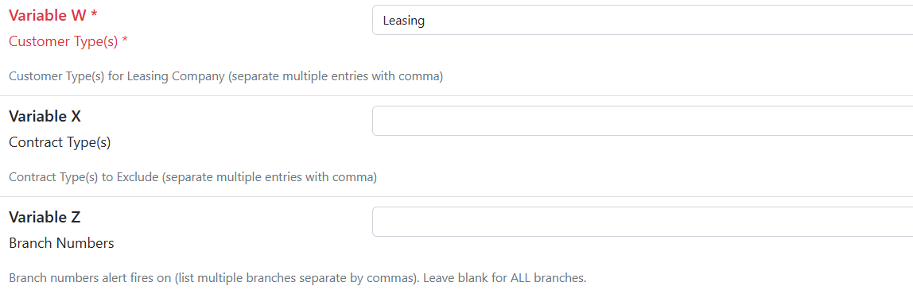This screenshot has width=913, height=290.
Task: Click '(separate multiple entries with comma)' under Customer Type
Action: click(x=336, y=77)
